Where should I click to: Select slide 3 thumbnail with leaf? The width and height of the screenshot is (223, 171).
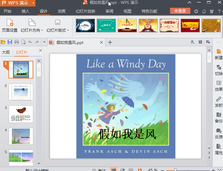(21, 114)
